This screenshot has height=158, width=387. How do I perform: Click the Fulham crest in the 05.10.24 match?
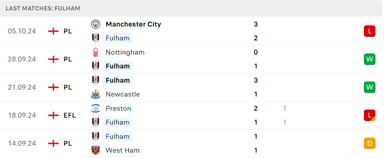(x=95, y=38)
